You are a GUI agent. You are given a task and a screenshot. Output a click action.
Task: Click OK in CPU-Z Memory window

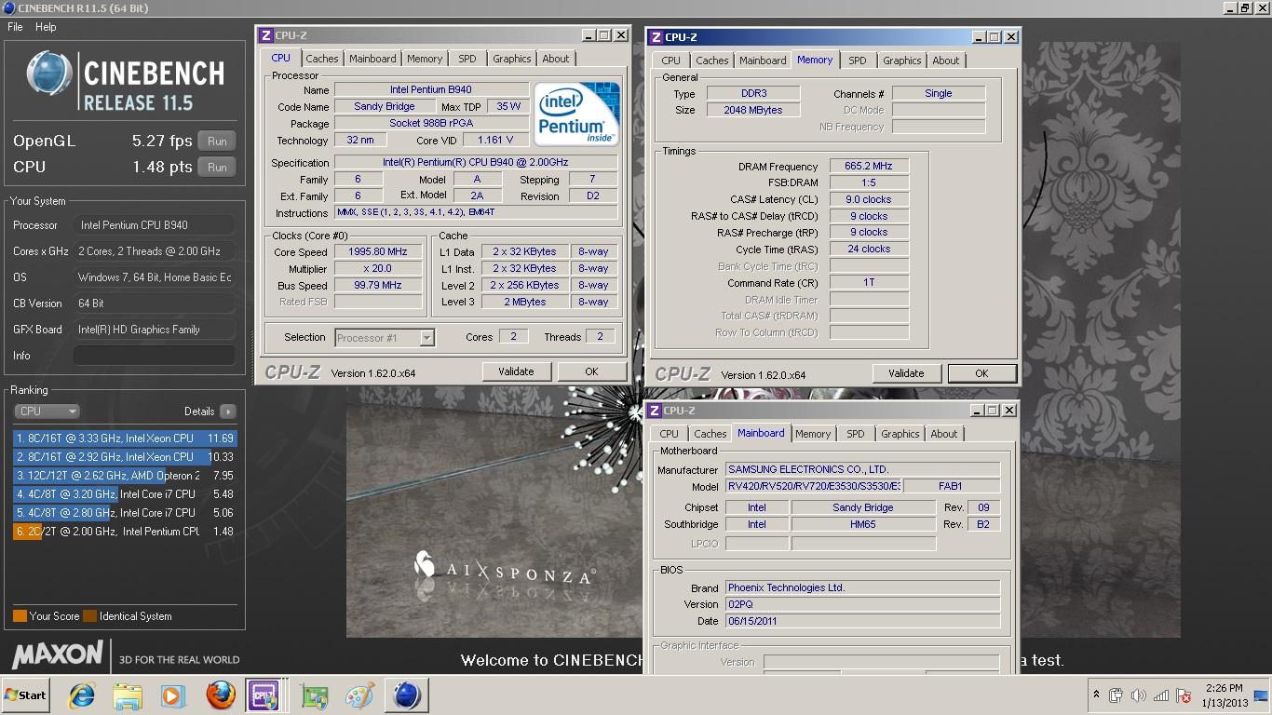tap(981, 373)
